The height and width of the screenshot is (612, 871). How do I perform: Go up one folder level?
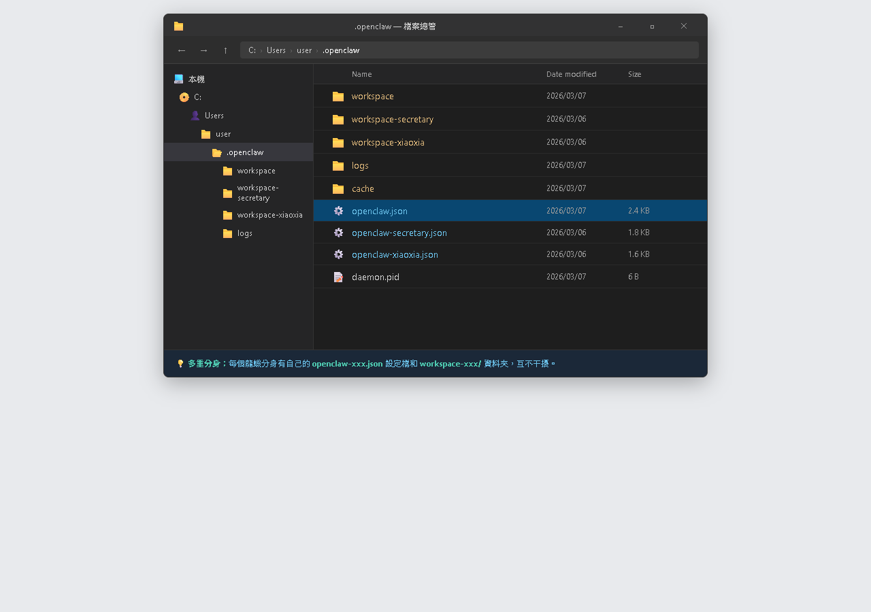click(x=225, y=50)
